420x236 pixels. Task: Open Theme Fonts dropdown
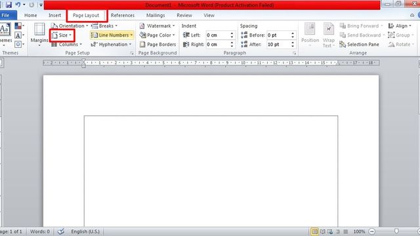(19, 35)
